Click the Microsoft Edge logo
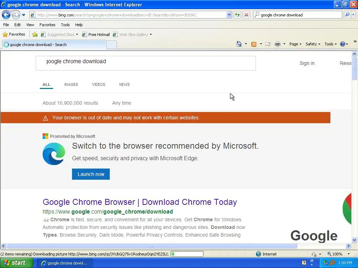The height and width of the screenshot is (268, 358). [54, 154]
